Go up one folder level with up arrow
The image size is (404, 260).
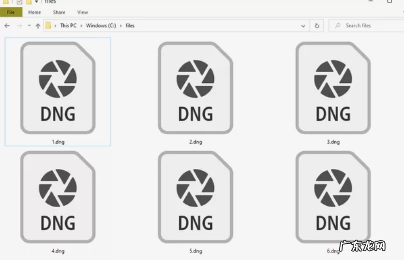click(38, 26)
